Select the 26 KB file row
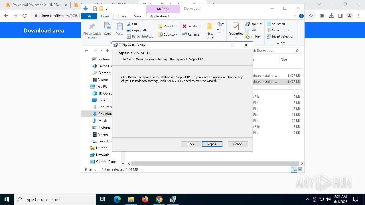 [276, 121]
